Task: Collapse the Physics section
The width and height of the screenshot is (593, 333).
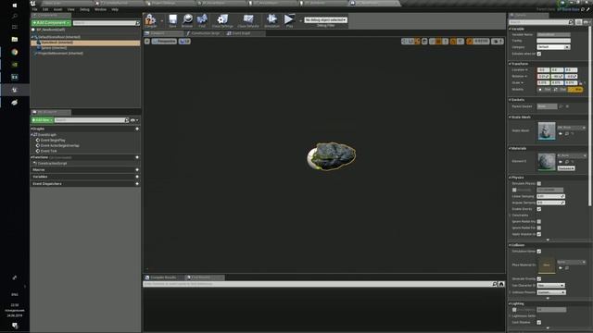Action: [510, 178]
